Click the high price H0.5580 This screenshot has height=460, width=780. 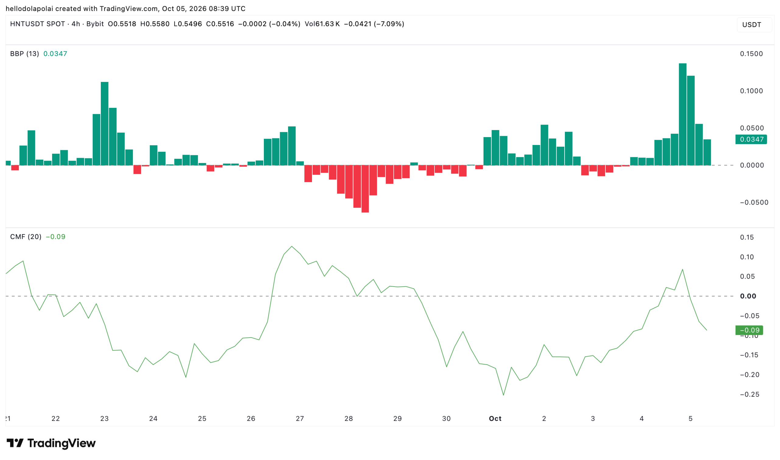coord(155,24)
